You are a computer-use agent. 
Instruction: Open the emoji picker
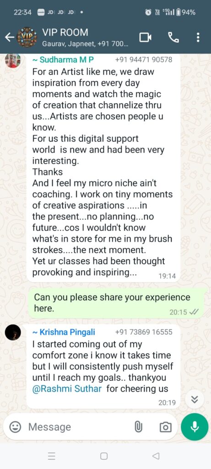coord(15,427)
